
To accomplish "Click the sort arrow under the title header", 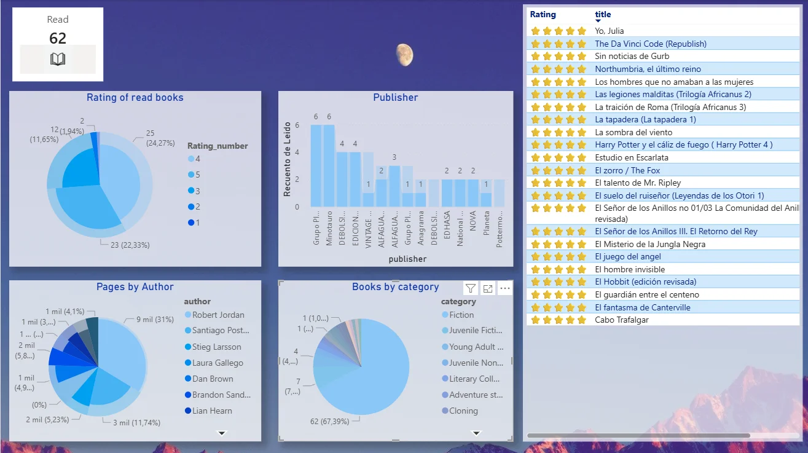I will click(x=598, y=22).
